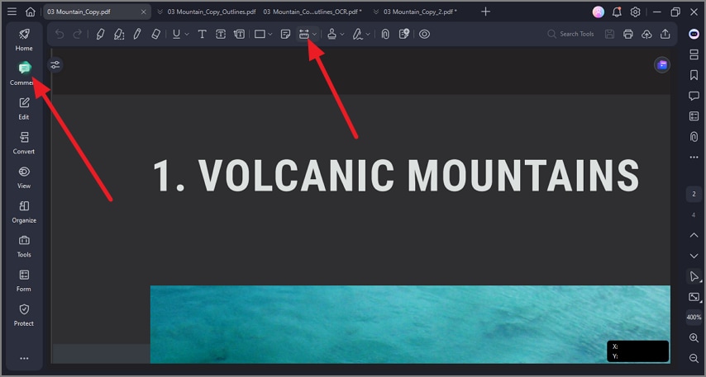Open the Sticker tool

404,34
